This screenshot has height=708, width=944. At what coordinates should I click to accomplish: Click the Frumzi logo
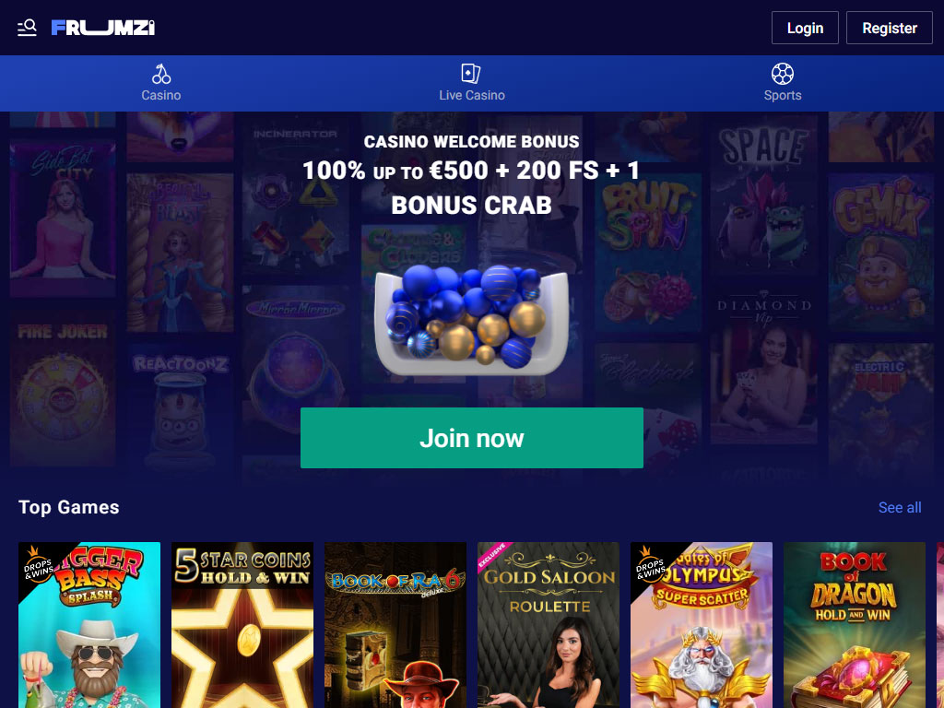tap(103, 28)
